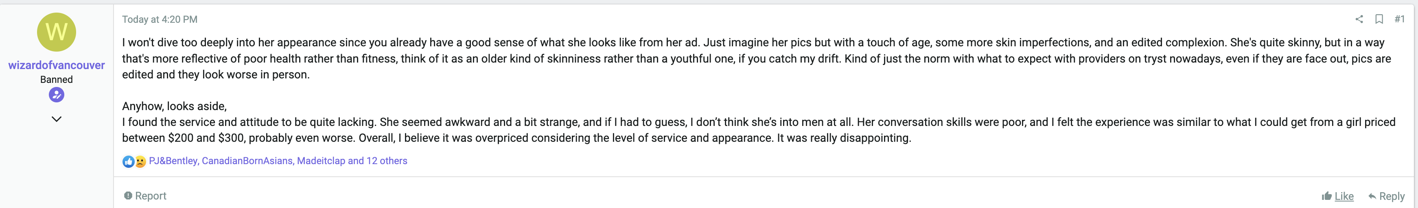Screen dimensions: 1418x208
Task: Open the Madeitclap reaction user link
Action: (321, 161)
